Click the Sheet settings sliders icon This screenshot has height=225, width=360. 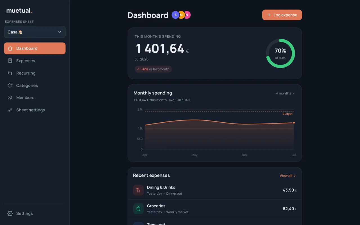(10, 110)
